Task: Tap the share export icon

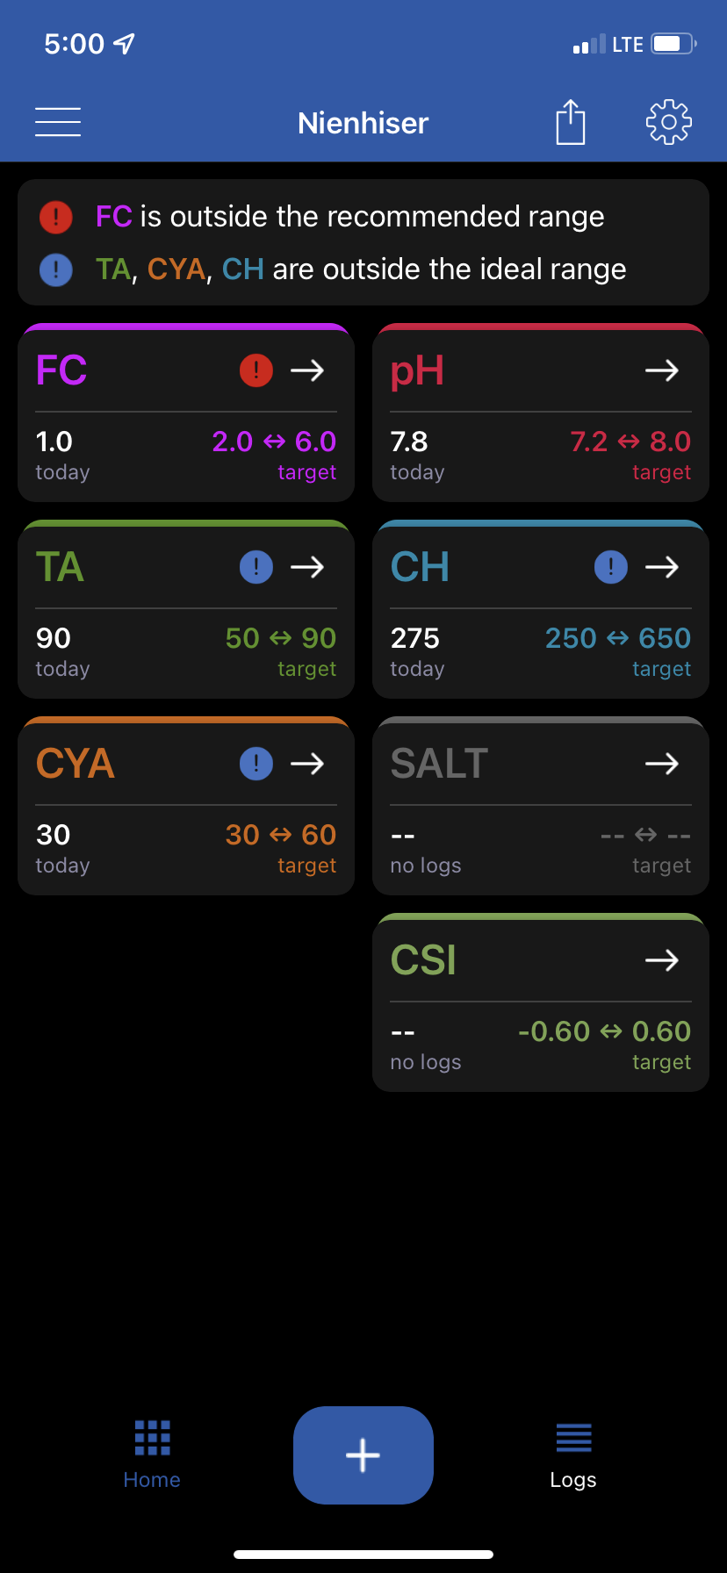Action: coord(571,122)
